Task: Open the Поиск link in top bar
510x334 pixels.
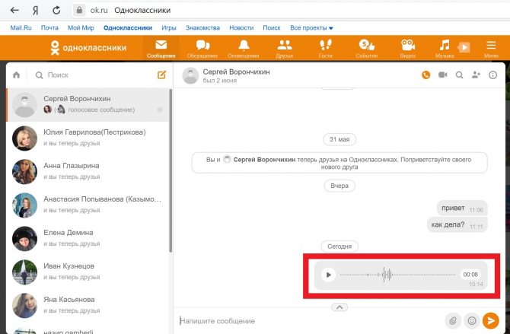Action: [x=272, y=28]
